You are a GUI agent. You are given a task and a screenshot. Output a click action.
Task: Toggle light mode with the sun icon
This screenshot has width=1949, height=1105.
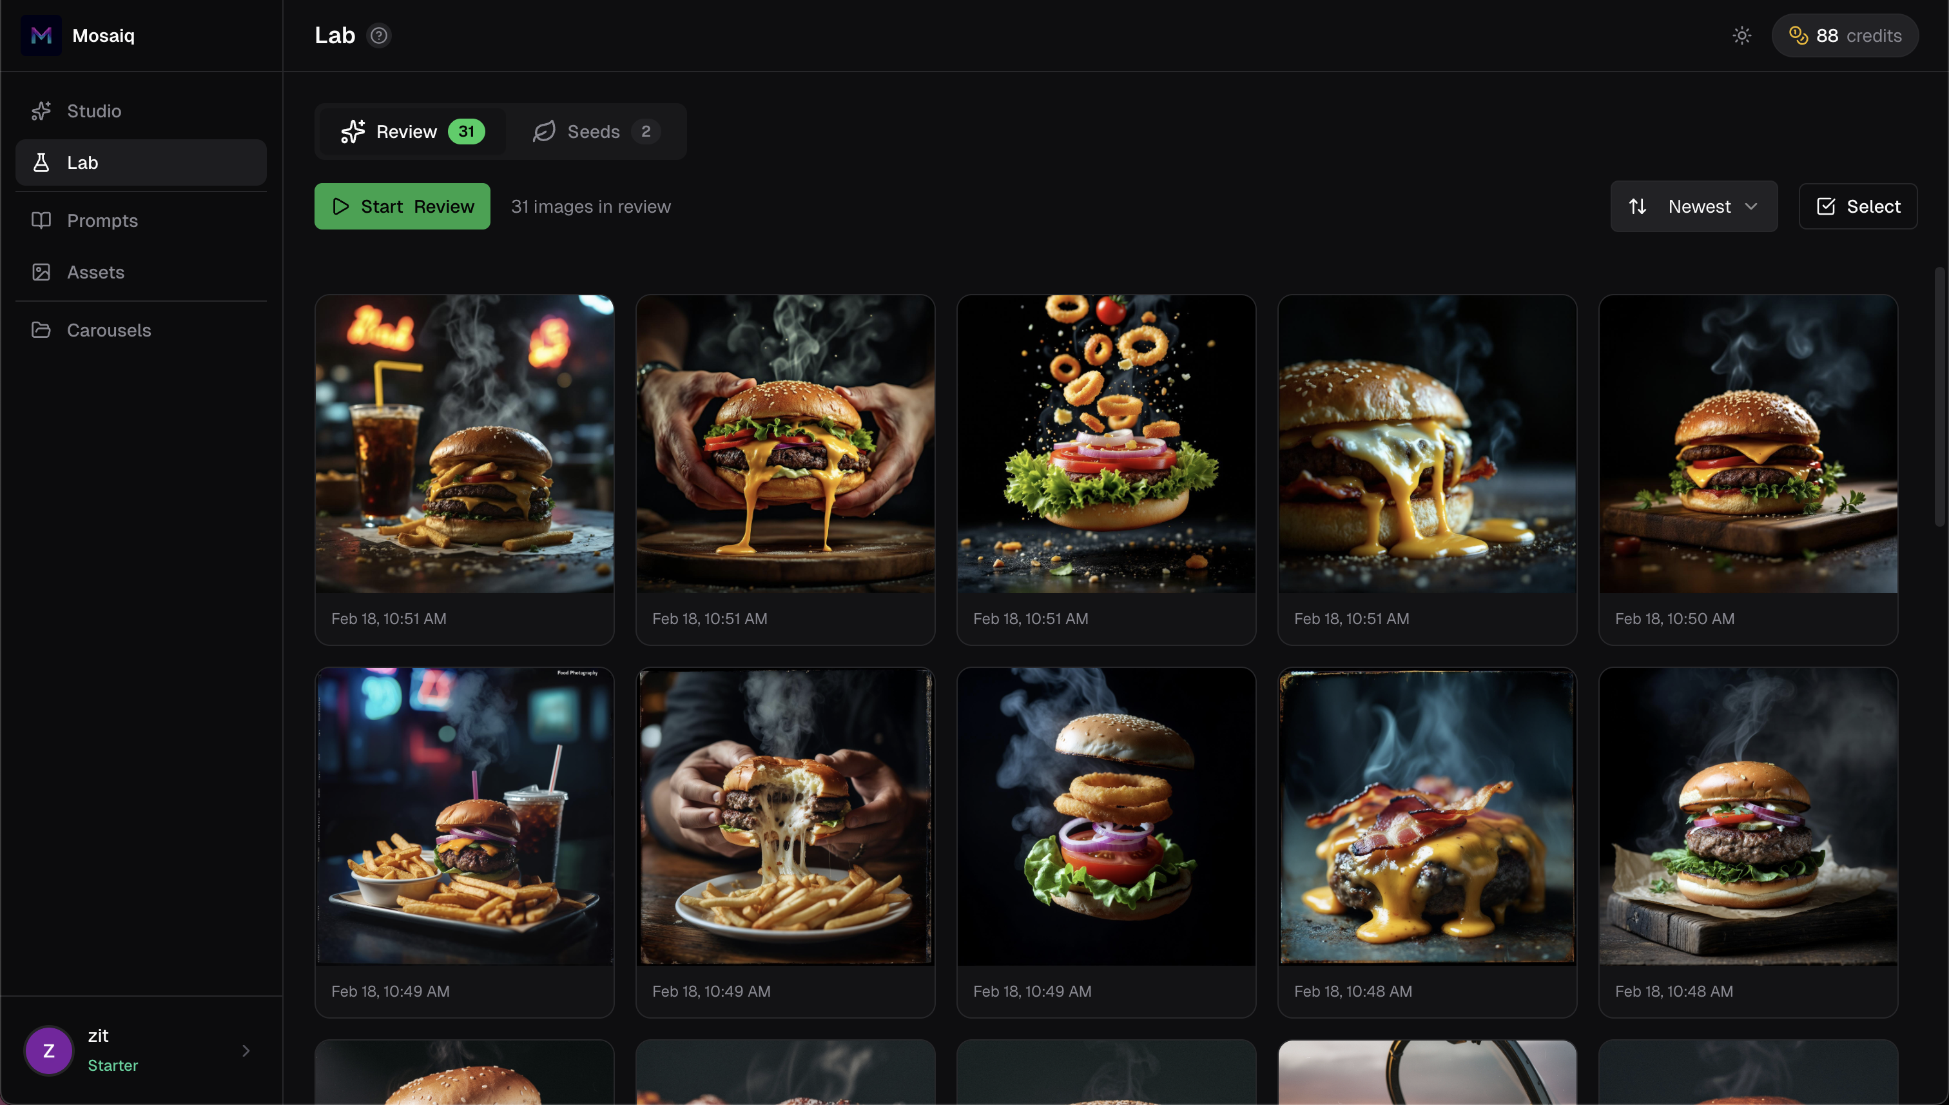point(1741,35)
